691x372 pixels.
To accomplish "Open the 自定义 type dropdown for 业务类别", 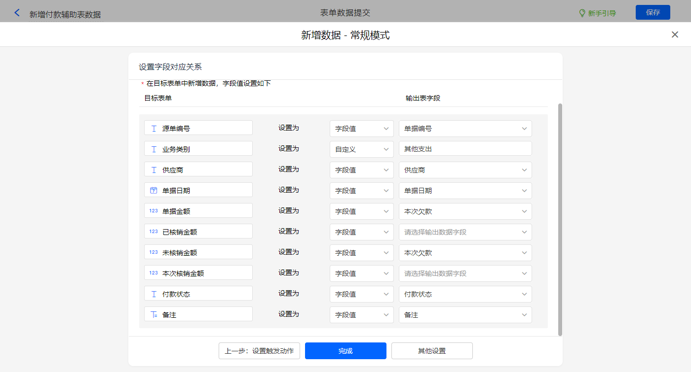I will tap(361, 149).
